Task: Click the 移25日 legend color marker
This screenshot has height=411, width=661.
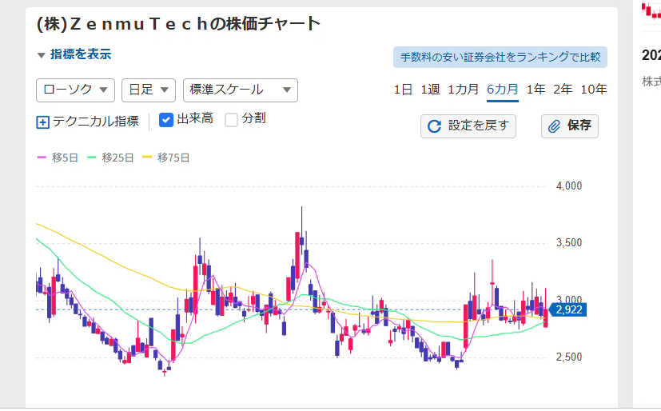Action: click(91, 158)
